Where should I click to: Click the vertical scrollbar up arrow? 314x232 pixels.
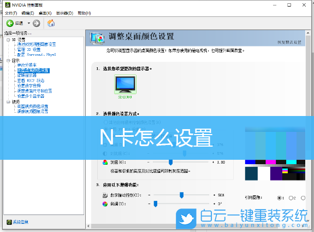click(x=308, y=33)
